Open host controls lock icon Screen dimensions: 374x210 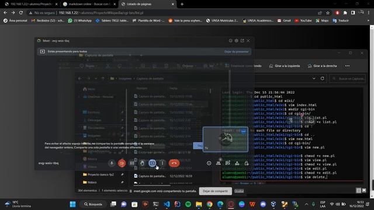pyautogui.click(x=247, y=163)
